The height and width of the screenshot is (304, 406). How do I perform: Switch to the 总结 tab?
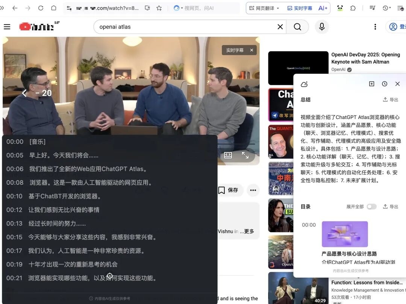[x=305, y=99]
